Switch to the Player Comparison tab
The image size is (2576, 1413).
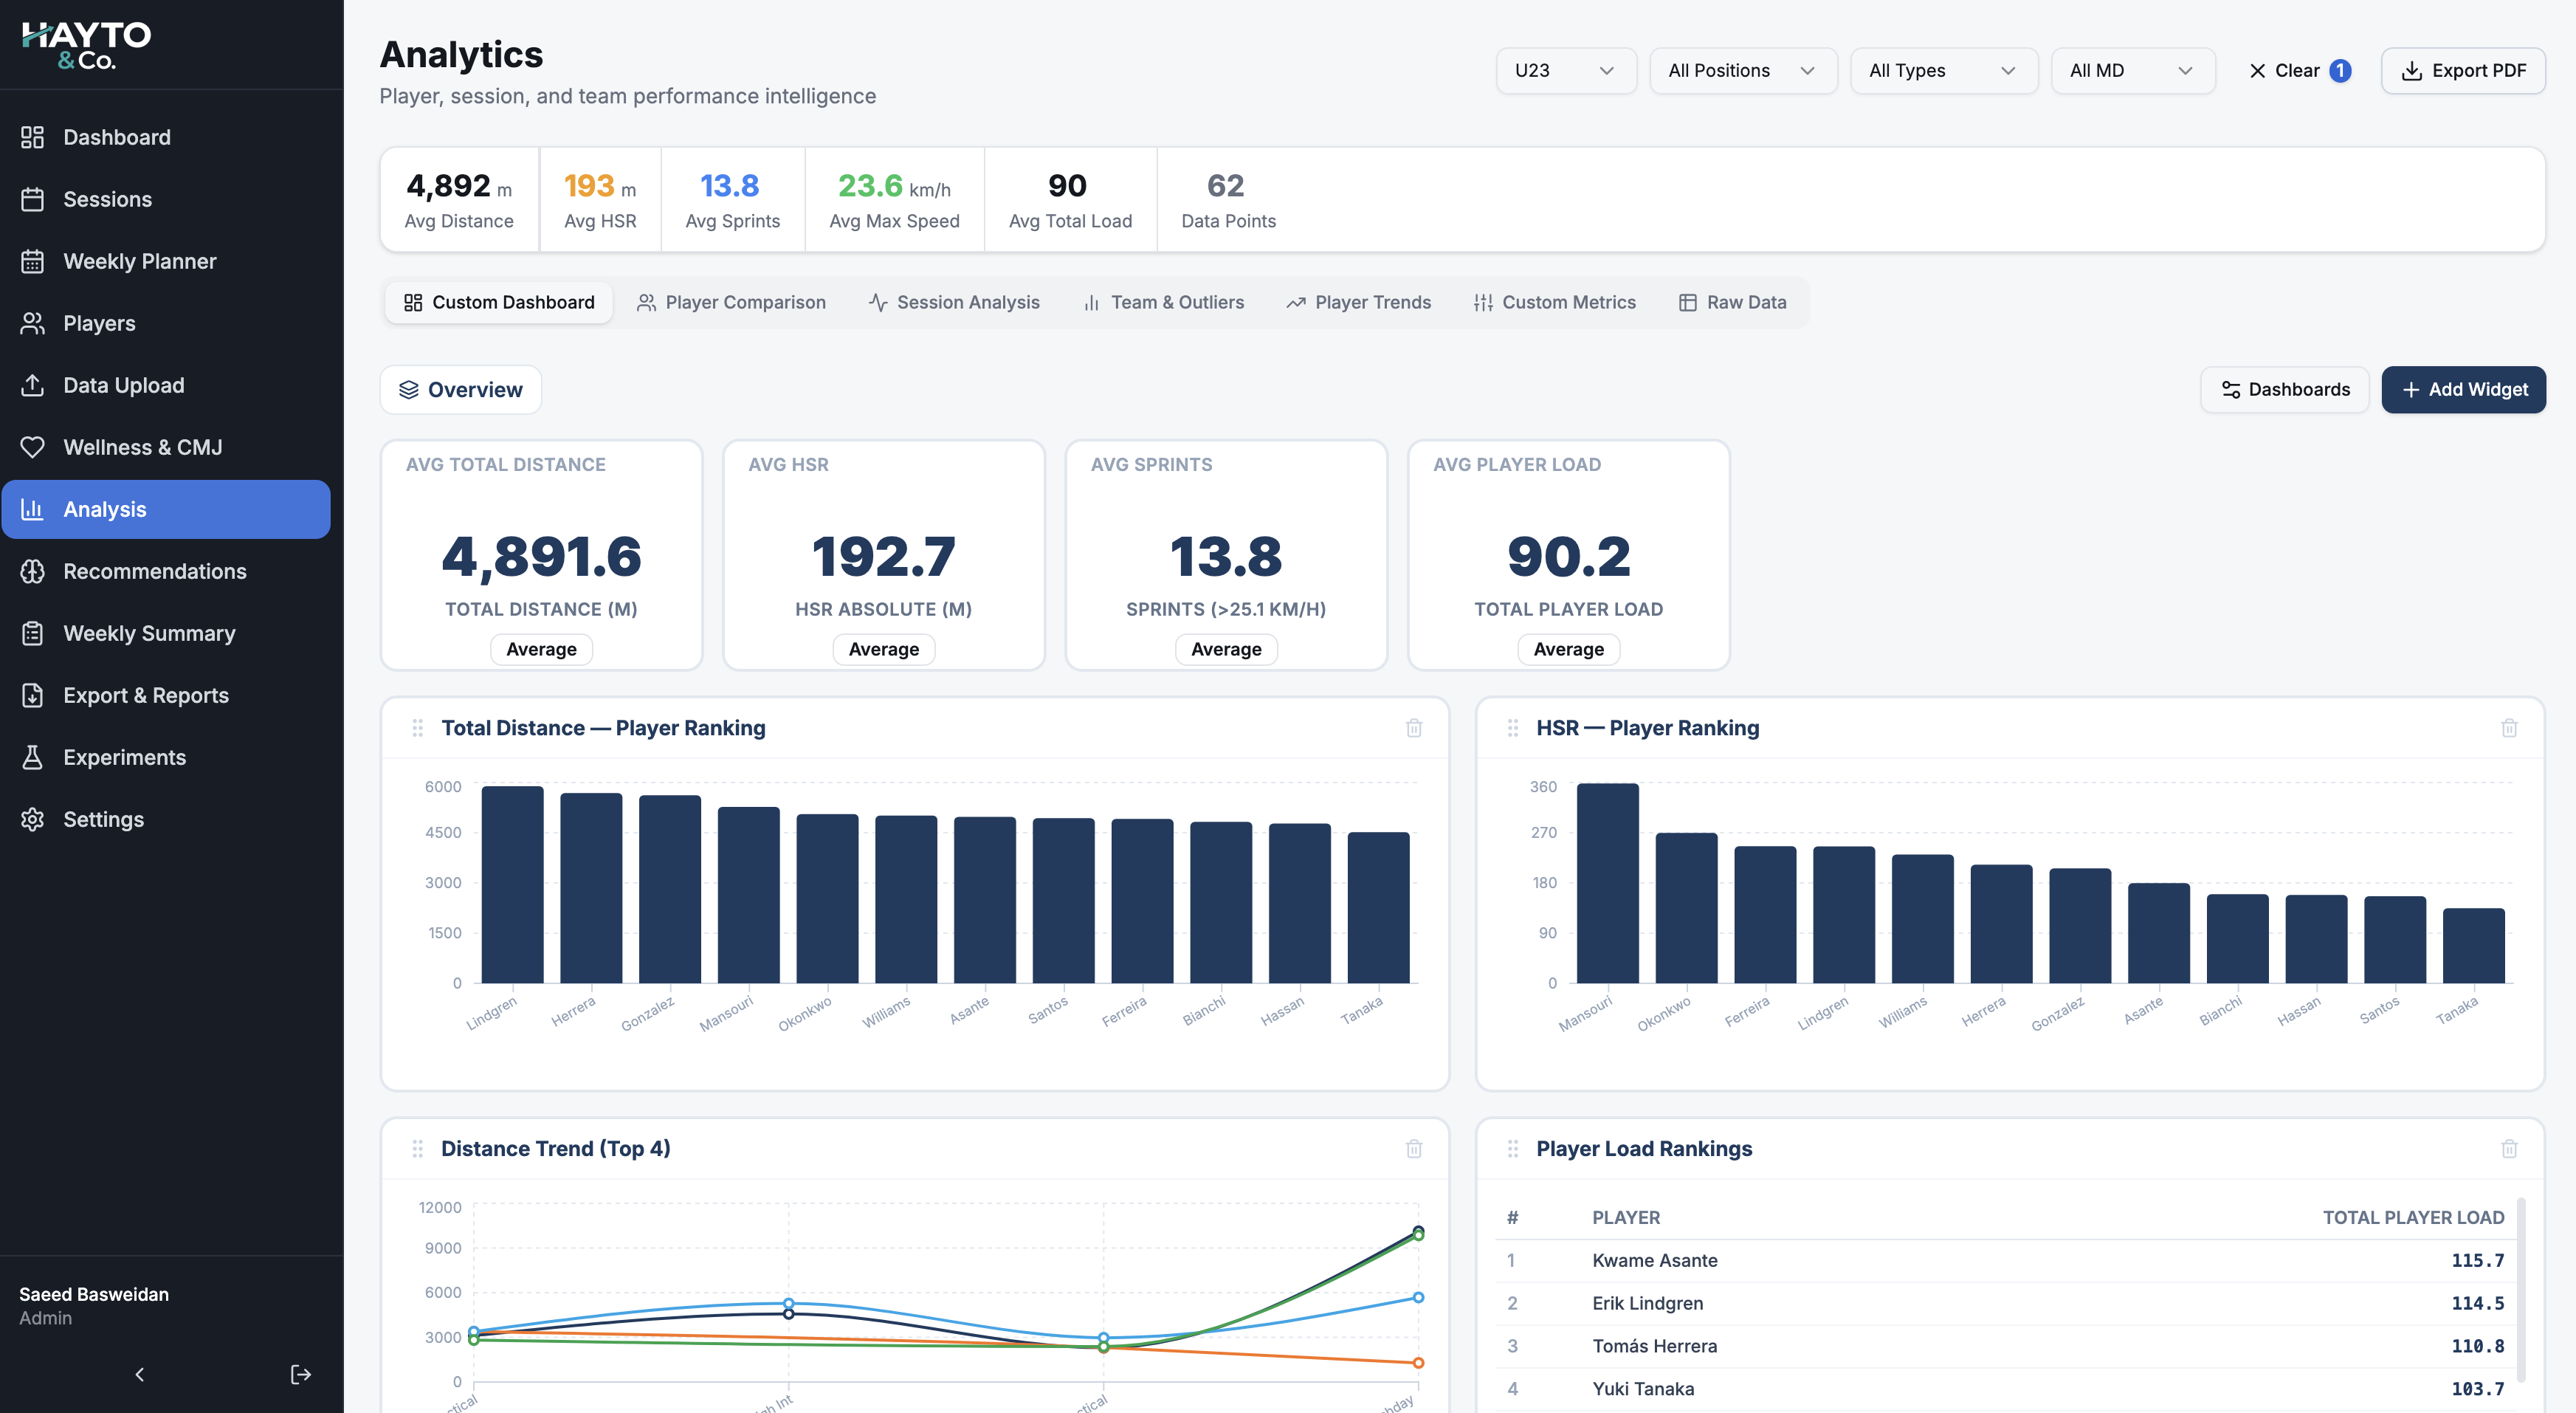(x=732, y=302)
